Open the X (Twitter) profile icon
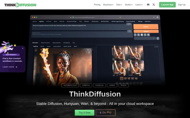Screen dimensions: 190x118 tap(154, 5)
